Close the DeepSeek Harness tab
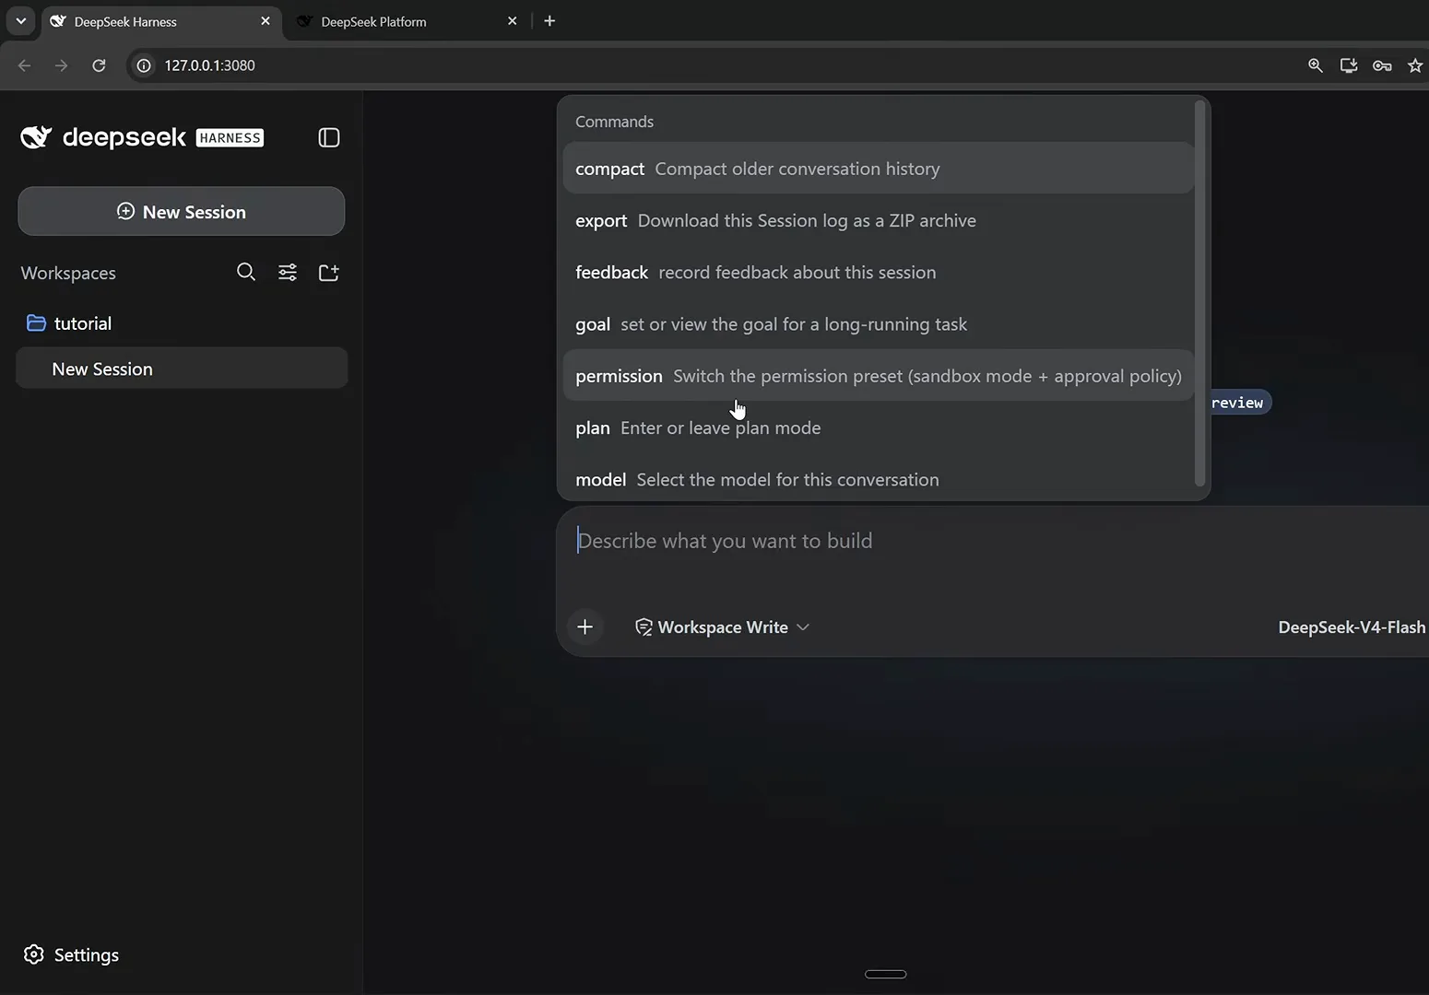This screenshot has width=1429, height=995. [x=266, y=20]
